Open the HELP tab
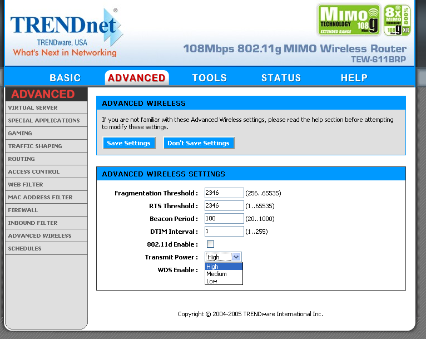Screen dimensions: 426x339 (x=354, y=78)
